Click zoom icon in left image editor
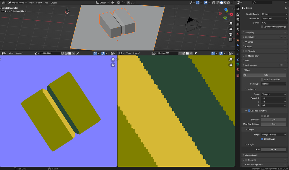The width and height of the screenshot is (289, 170). pos(113,59)
